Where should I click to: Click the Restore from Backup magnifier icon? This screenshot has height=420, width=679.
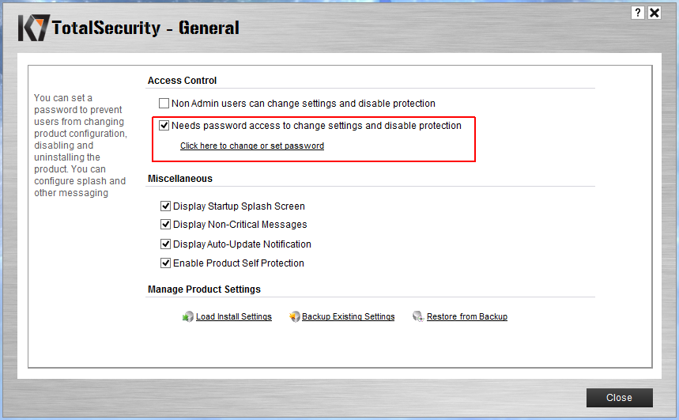tap(418, 316)
